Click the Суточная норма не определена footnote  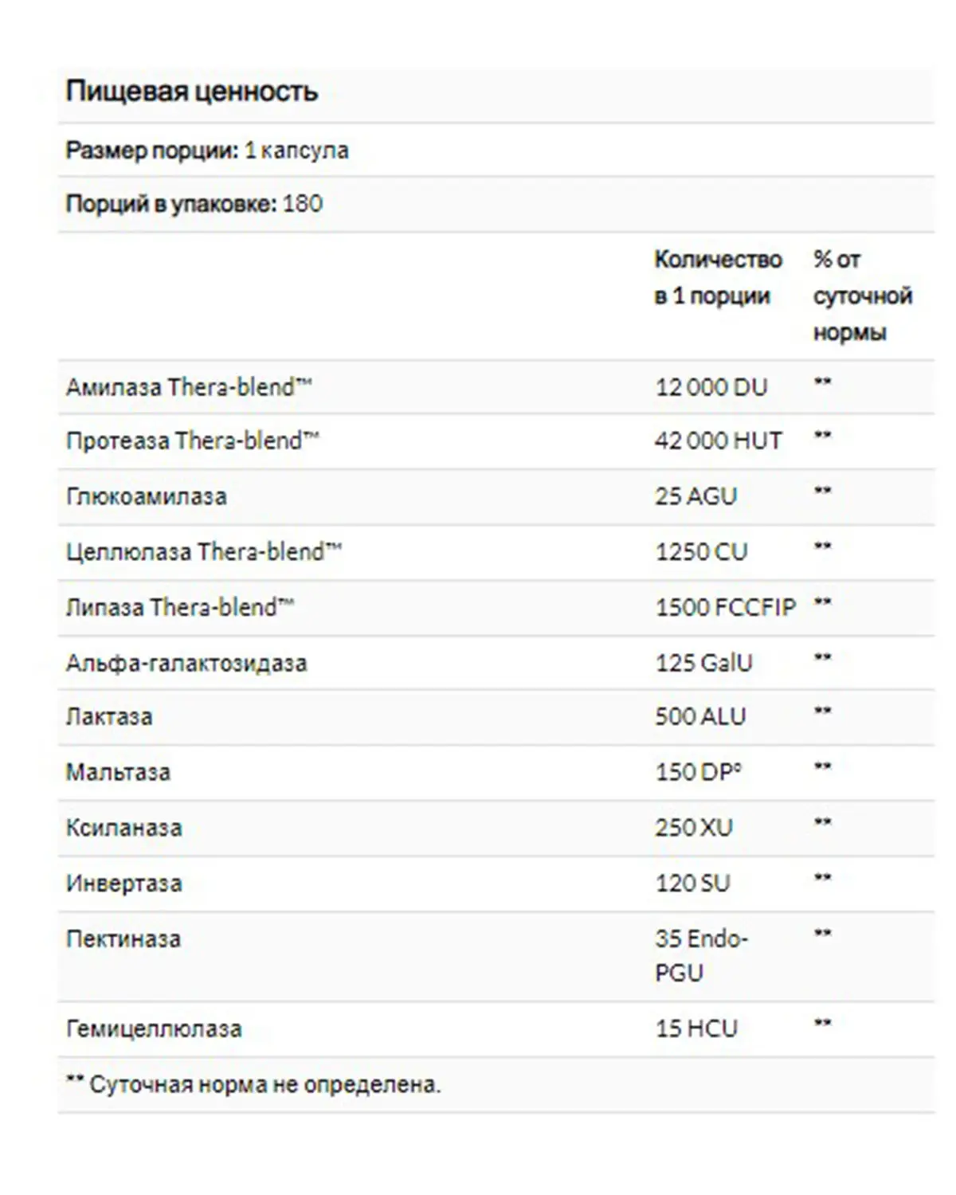[x=253, y=1084]
